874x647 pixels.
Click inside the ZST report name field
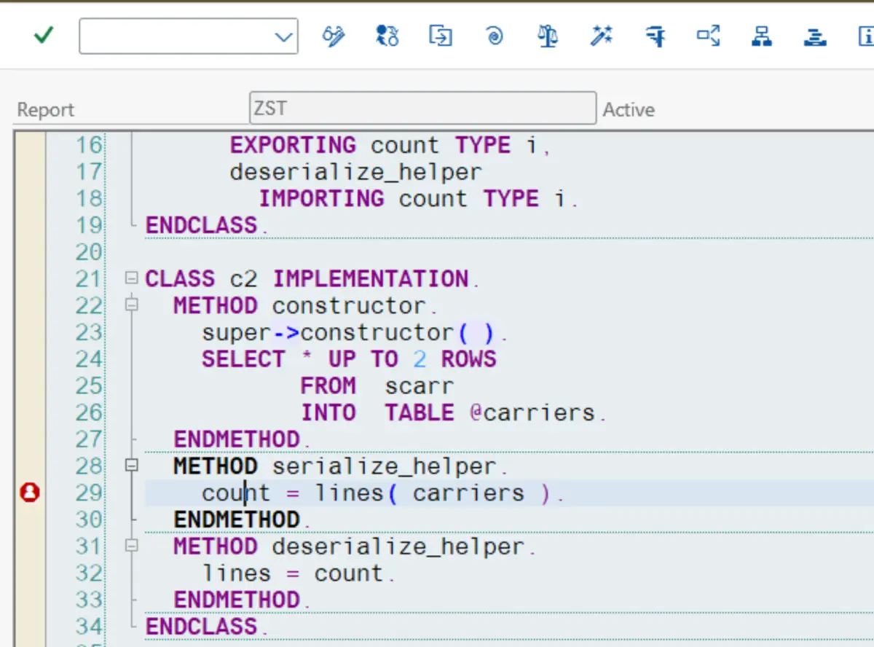(x=422, y=107)
